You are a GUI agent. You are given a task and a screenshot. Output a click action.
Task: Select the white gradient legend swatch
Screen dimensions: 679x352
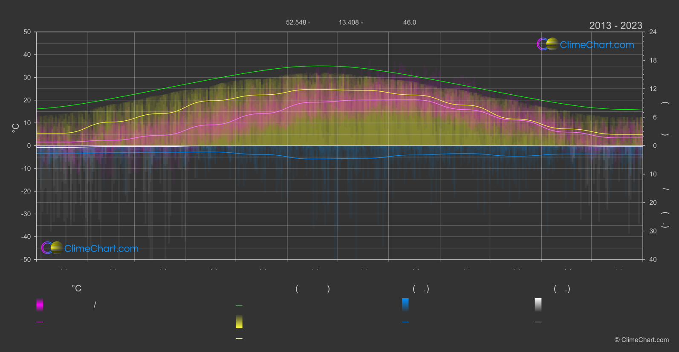click(x=538, y=305)
